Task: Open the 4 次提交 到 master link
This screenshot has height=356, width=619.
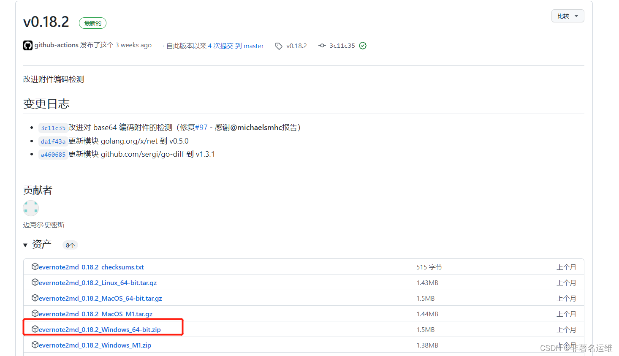Action: (236, 46)
